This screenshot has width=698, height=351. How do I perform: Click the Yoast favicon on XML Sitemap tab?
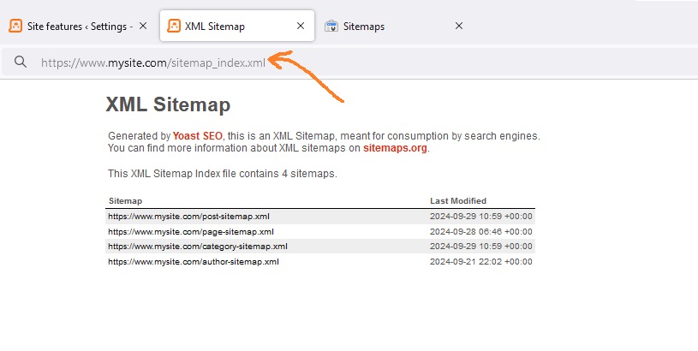coord(174,26)
